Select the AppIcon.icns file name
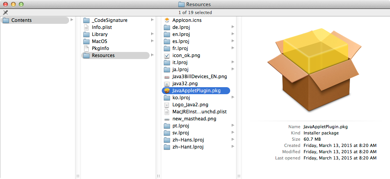 click(187, 20)
